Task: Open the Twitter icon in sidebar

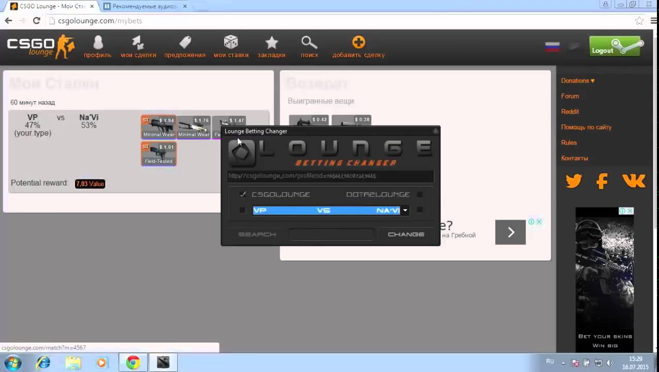Action: (574, 181)
